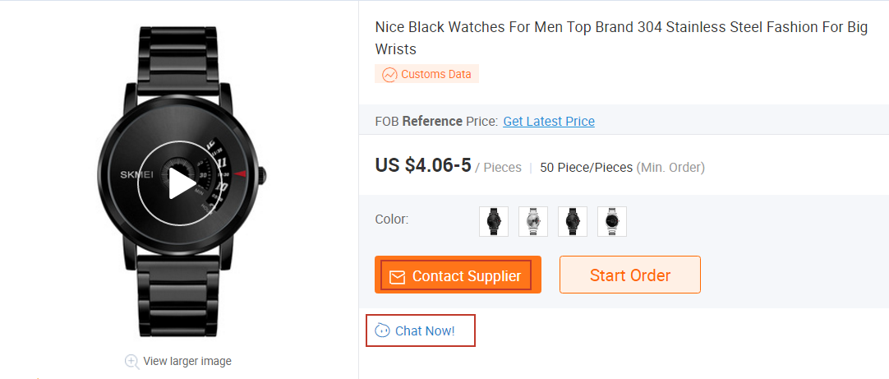
Task: Select the first black watch color option
Action: point(494,221)
